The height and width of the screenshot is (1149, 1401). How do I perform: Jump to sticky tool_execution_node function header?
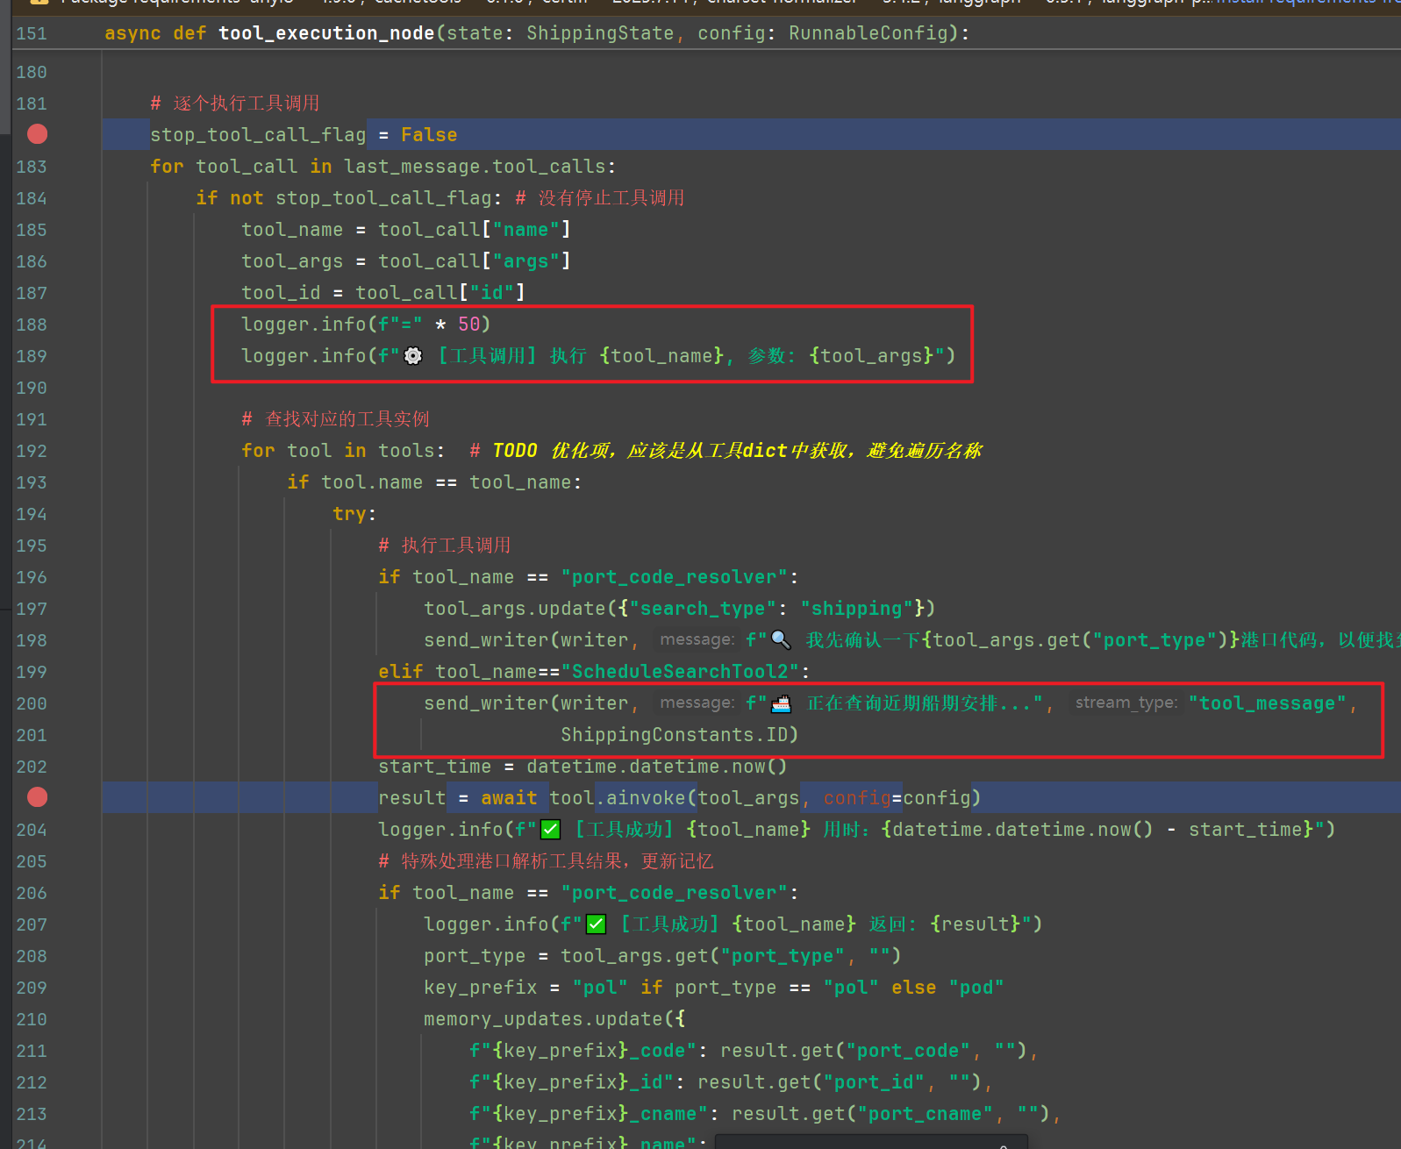click(325, 33)
